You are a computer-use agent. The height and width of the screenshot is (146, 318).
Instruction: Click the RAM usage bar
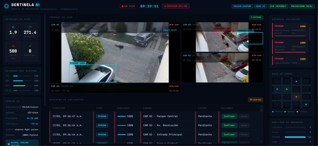22,81
